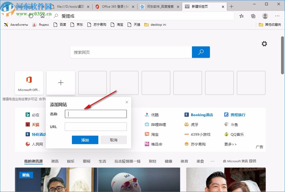
Task: Open the profile avatar icon
Action: [x=265, y=16]
